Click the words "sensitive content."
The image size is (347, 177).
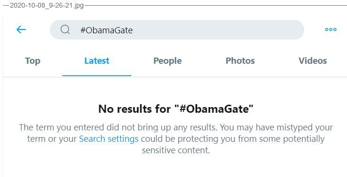click(176, 150)
